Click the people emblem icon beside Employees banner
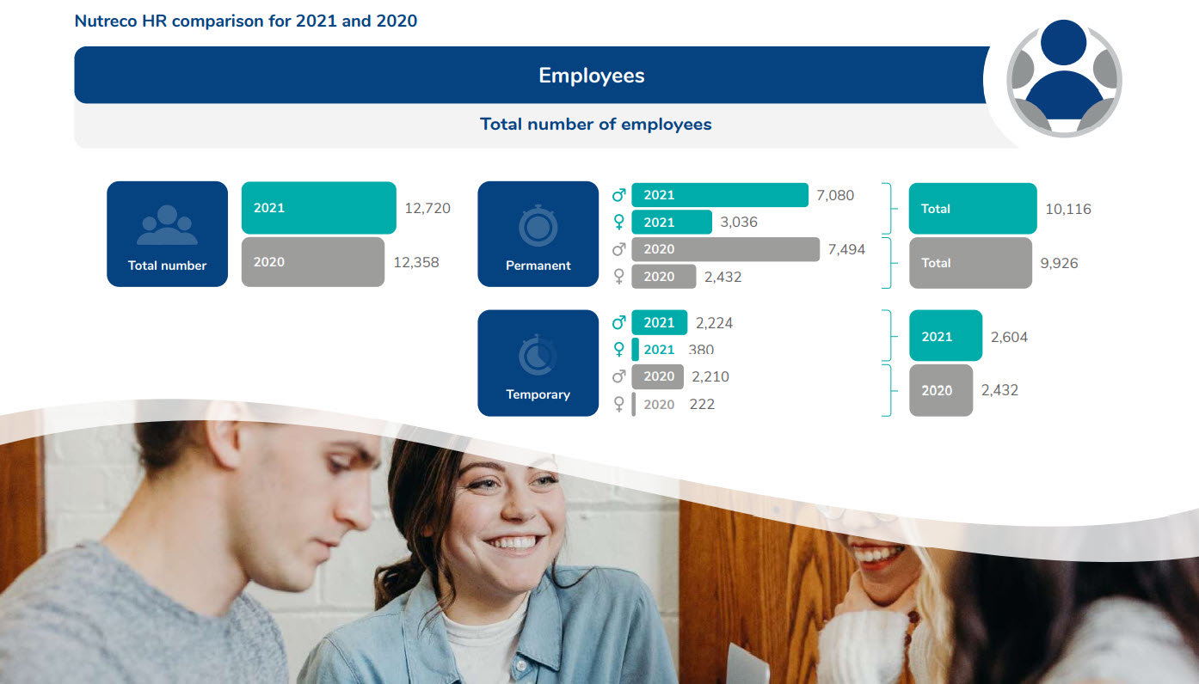The width and height of the screenshot is (1199, 684). tap(1064, 77)
